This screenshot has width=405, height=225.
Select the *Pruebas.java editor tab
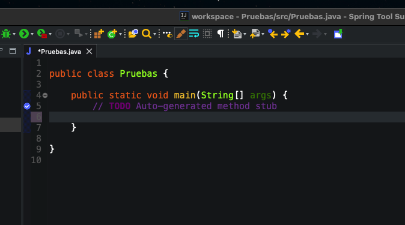(59, 52)
